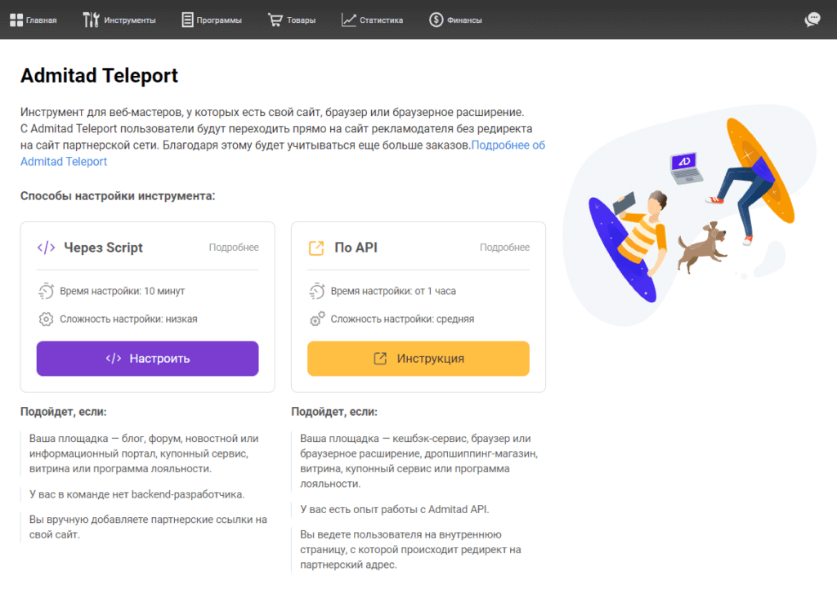
Task: Click the Статистика chart icon
Action: click(x=348, y=20)
